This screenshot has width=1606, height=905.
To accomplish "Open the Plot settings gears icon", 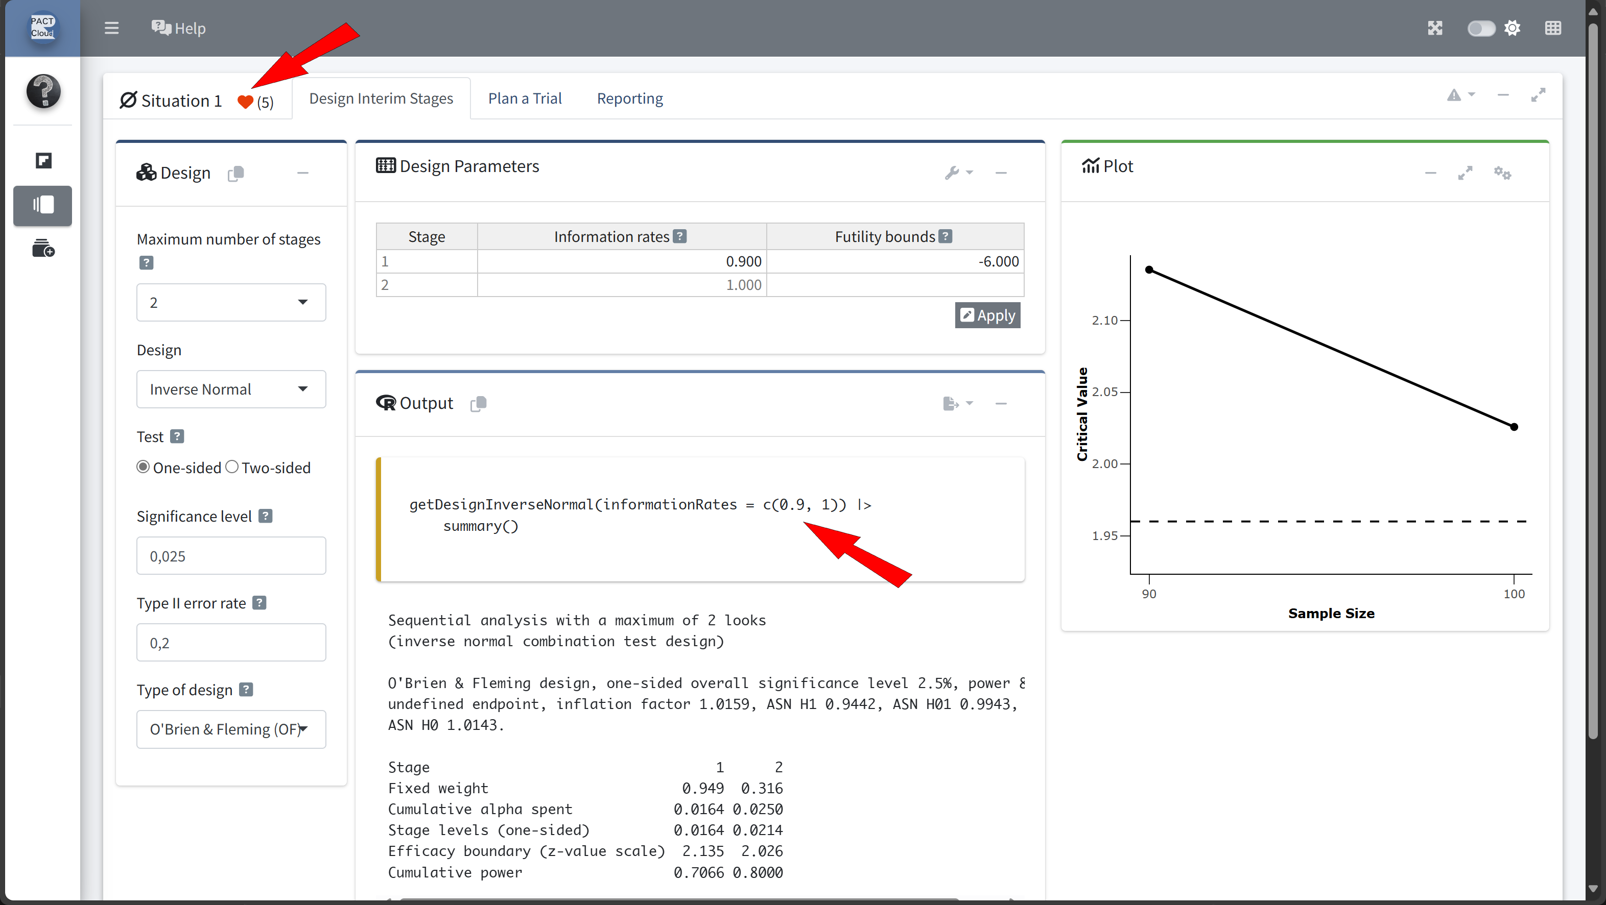I will point(1502,173).
